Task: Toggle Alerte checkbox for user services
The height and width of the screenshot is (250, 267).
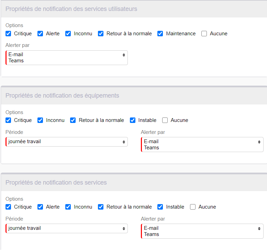Action: [x=40, y=34]
